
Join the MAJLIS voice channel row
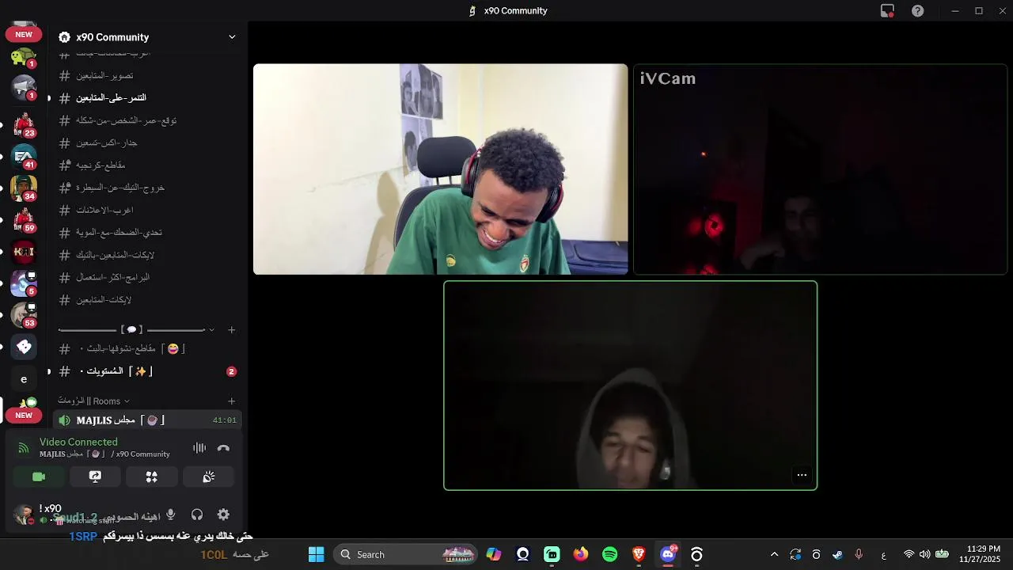[147, 420]
